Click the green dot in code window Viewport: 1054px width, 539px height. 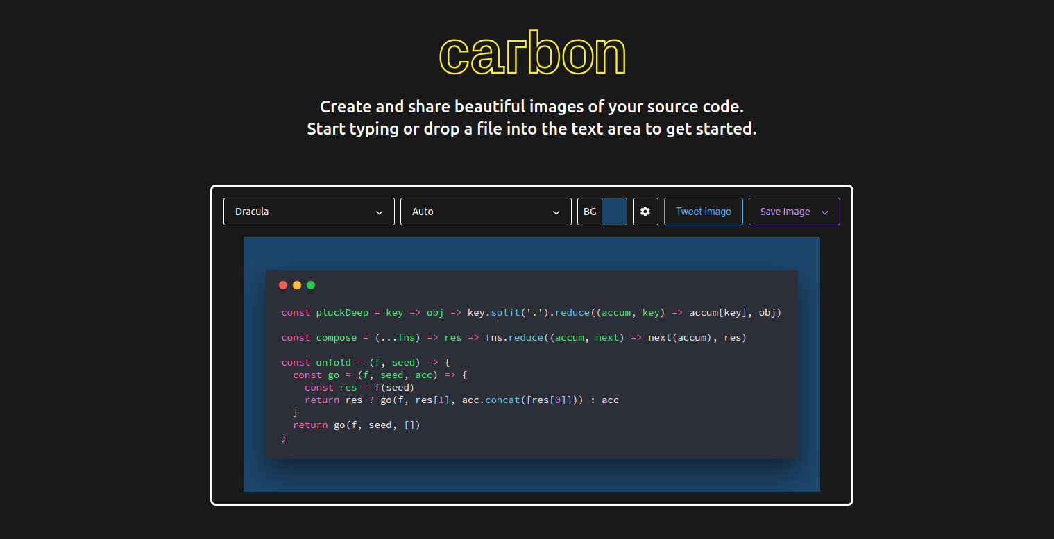[x=311, y=285]
